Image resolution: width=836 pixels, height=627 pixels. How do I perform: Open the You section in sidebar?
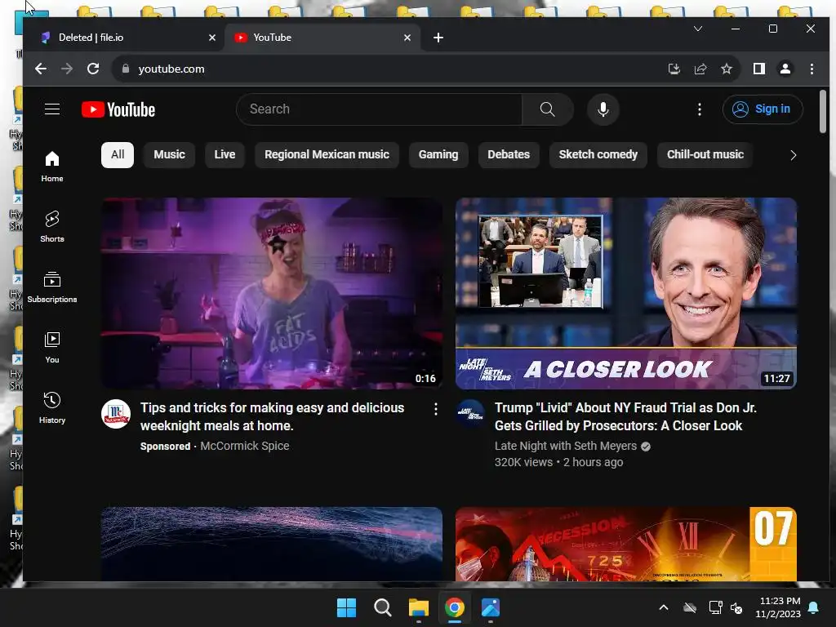point(52,348)
